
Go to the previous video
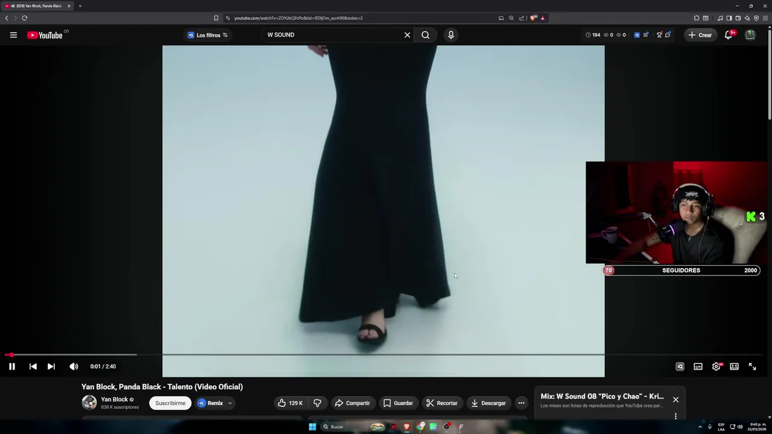coord(33,366)
